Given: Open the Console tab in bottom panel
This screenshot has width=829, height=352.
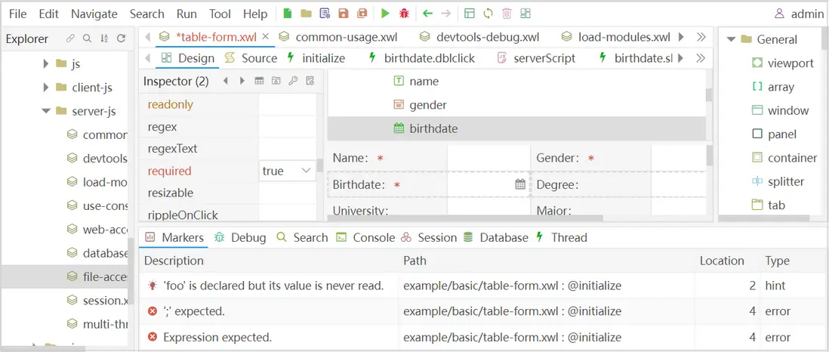Looking at the screenshot, I should pyautogui.click(x=365, y=237).
